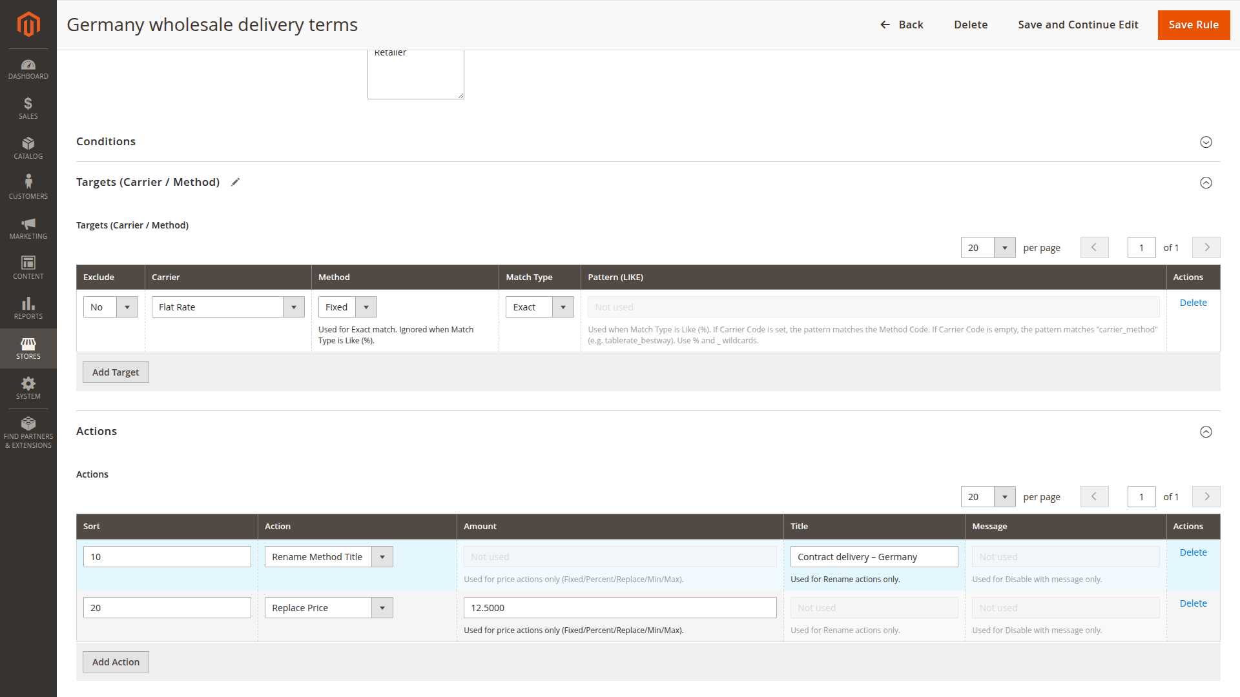Screen dimensions: 1240x697
Task: Go to previous page in Actions grid
Action: coord(1094,497)
